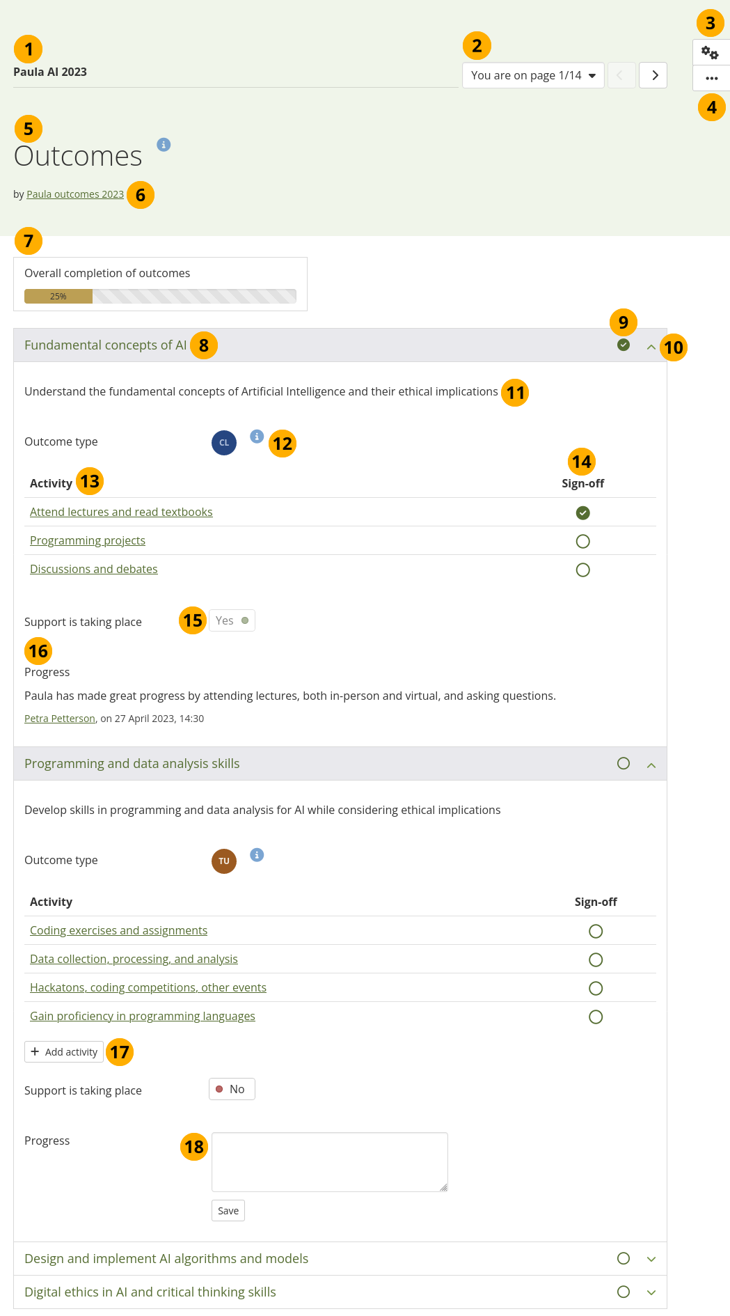Sign off Discussions and debates activity

coord(583,570)
